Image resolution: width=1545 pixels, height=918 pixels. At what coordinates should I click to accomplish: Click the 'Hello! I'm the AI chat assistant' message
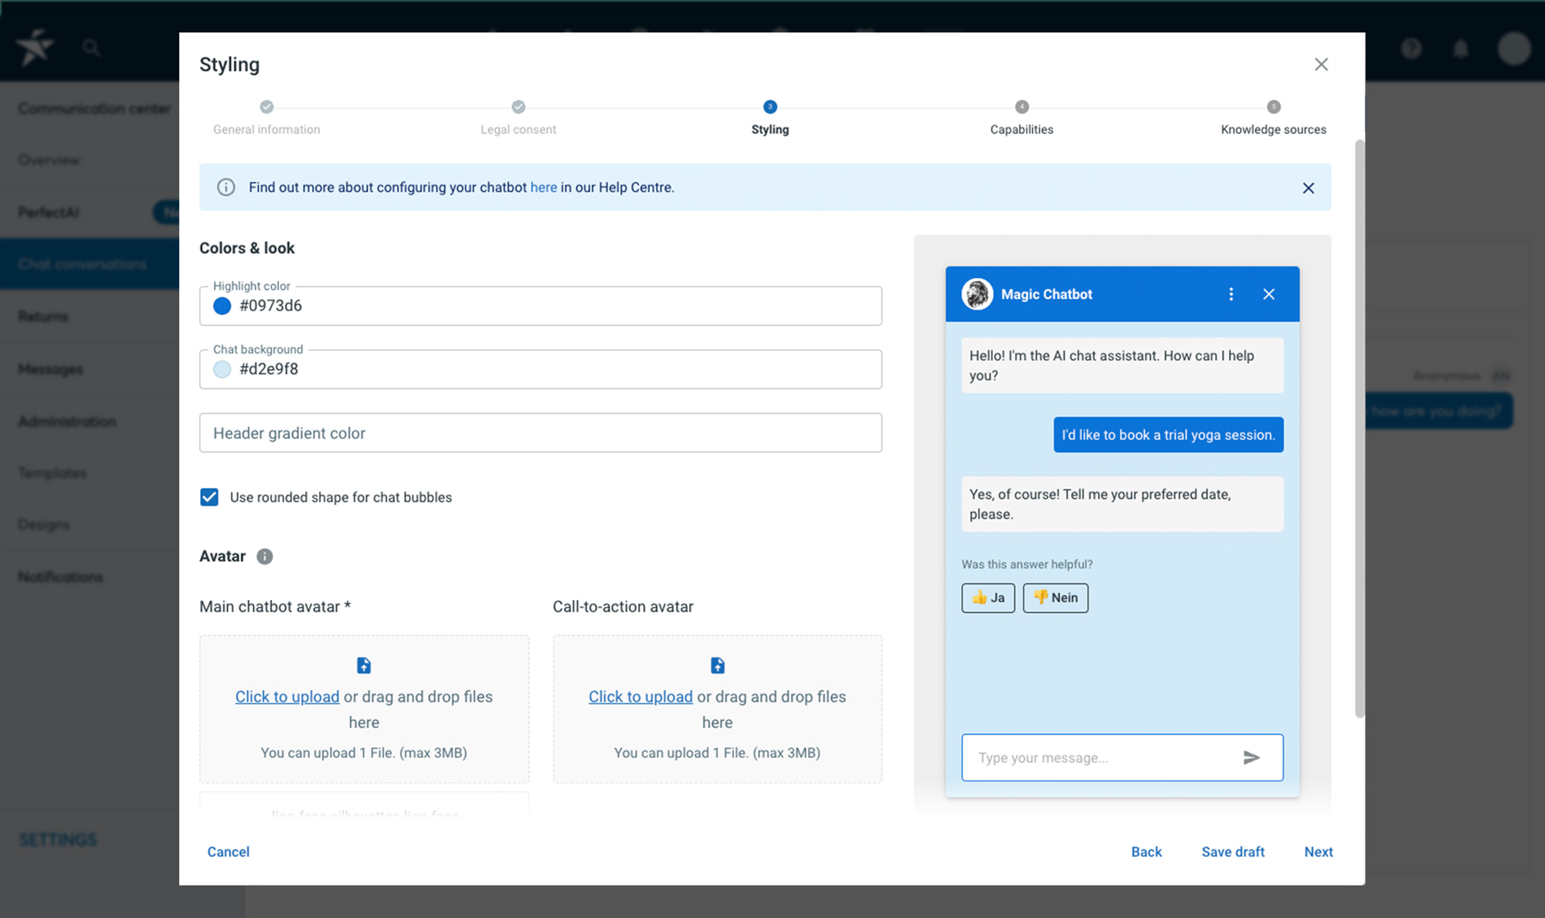click(x=1122, y=365)
